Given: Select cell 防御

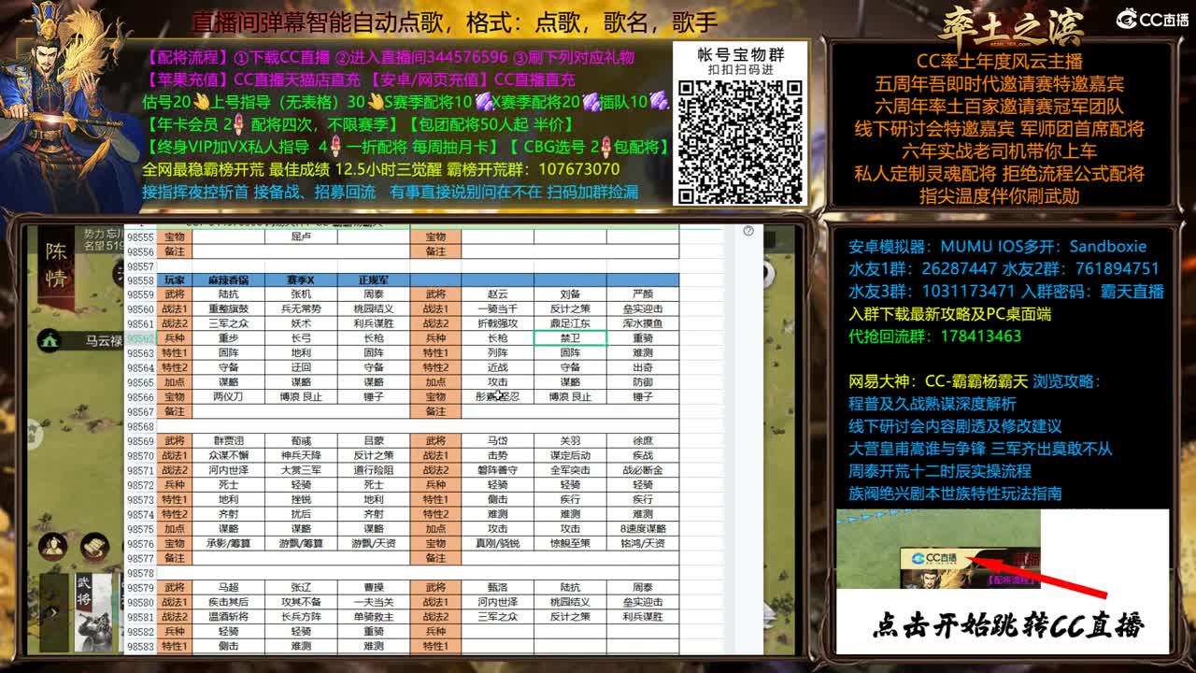Looking at the screenshot, I should [643, 382].
